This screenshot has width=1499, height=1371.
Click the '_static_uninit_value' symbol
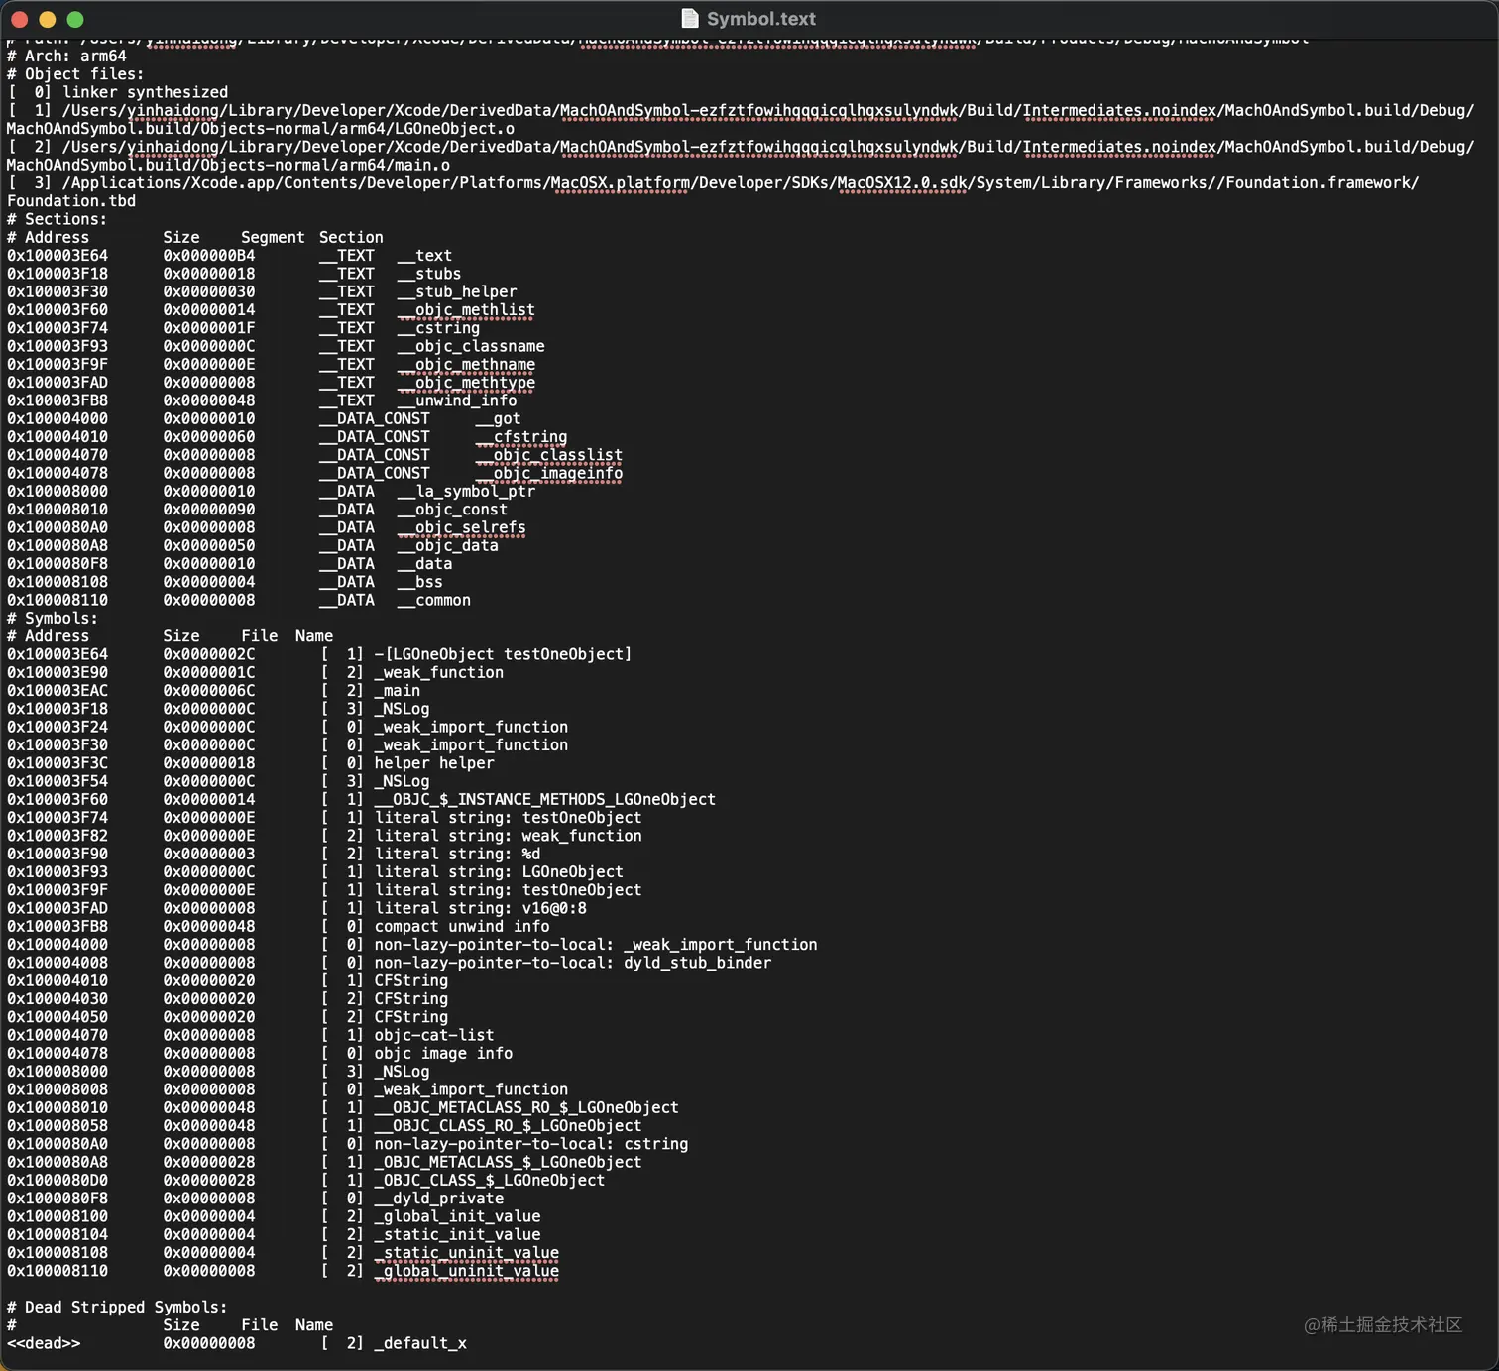tap(467, 1253)
